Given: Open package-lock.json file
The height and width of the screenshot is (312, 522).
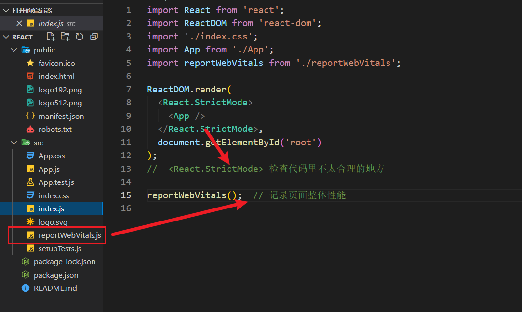Looking at the screenshot, I should (x=65, y=262).
